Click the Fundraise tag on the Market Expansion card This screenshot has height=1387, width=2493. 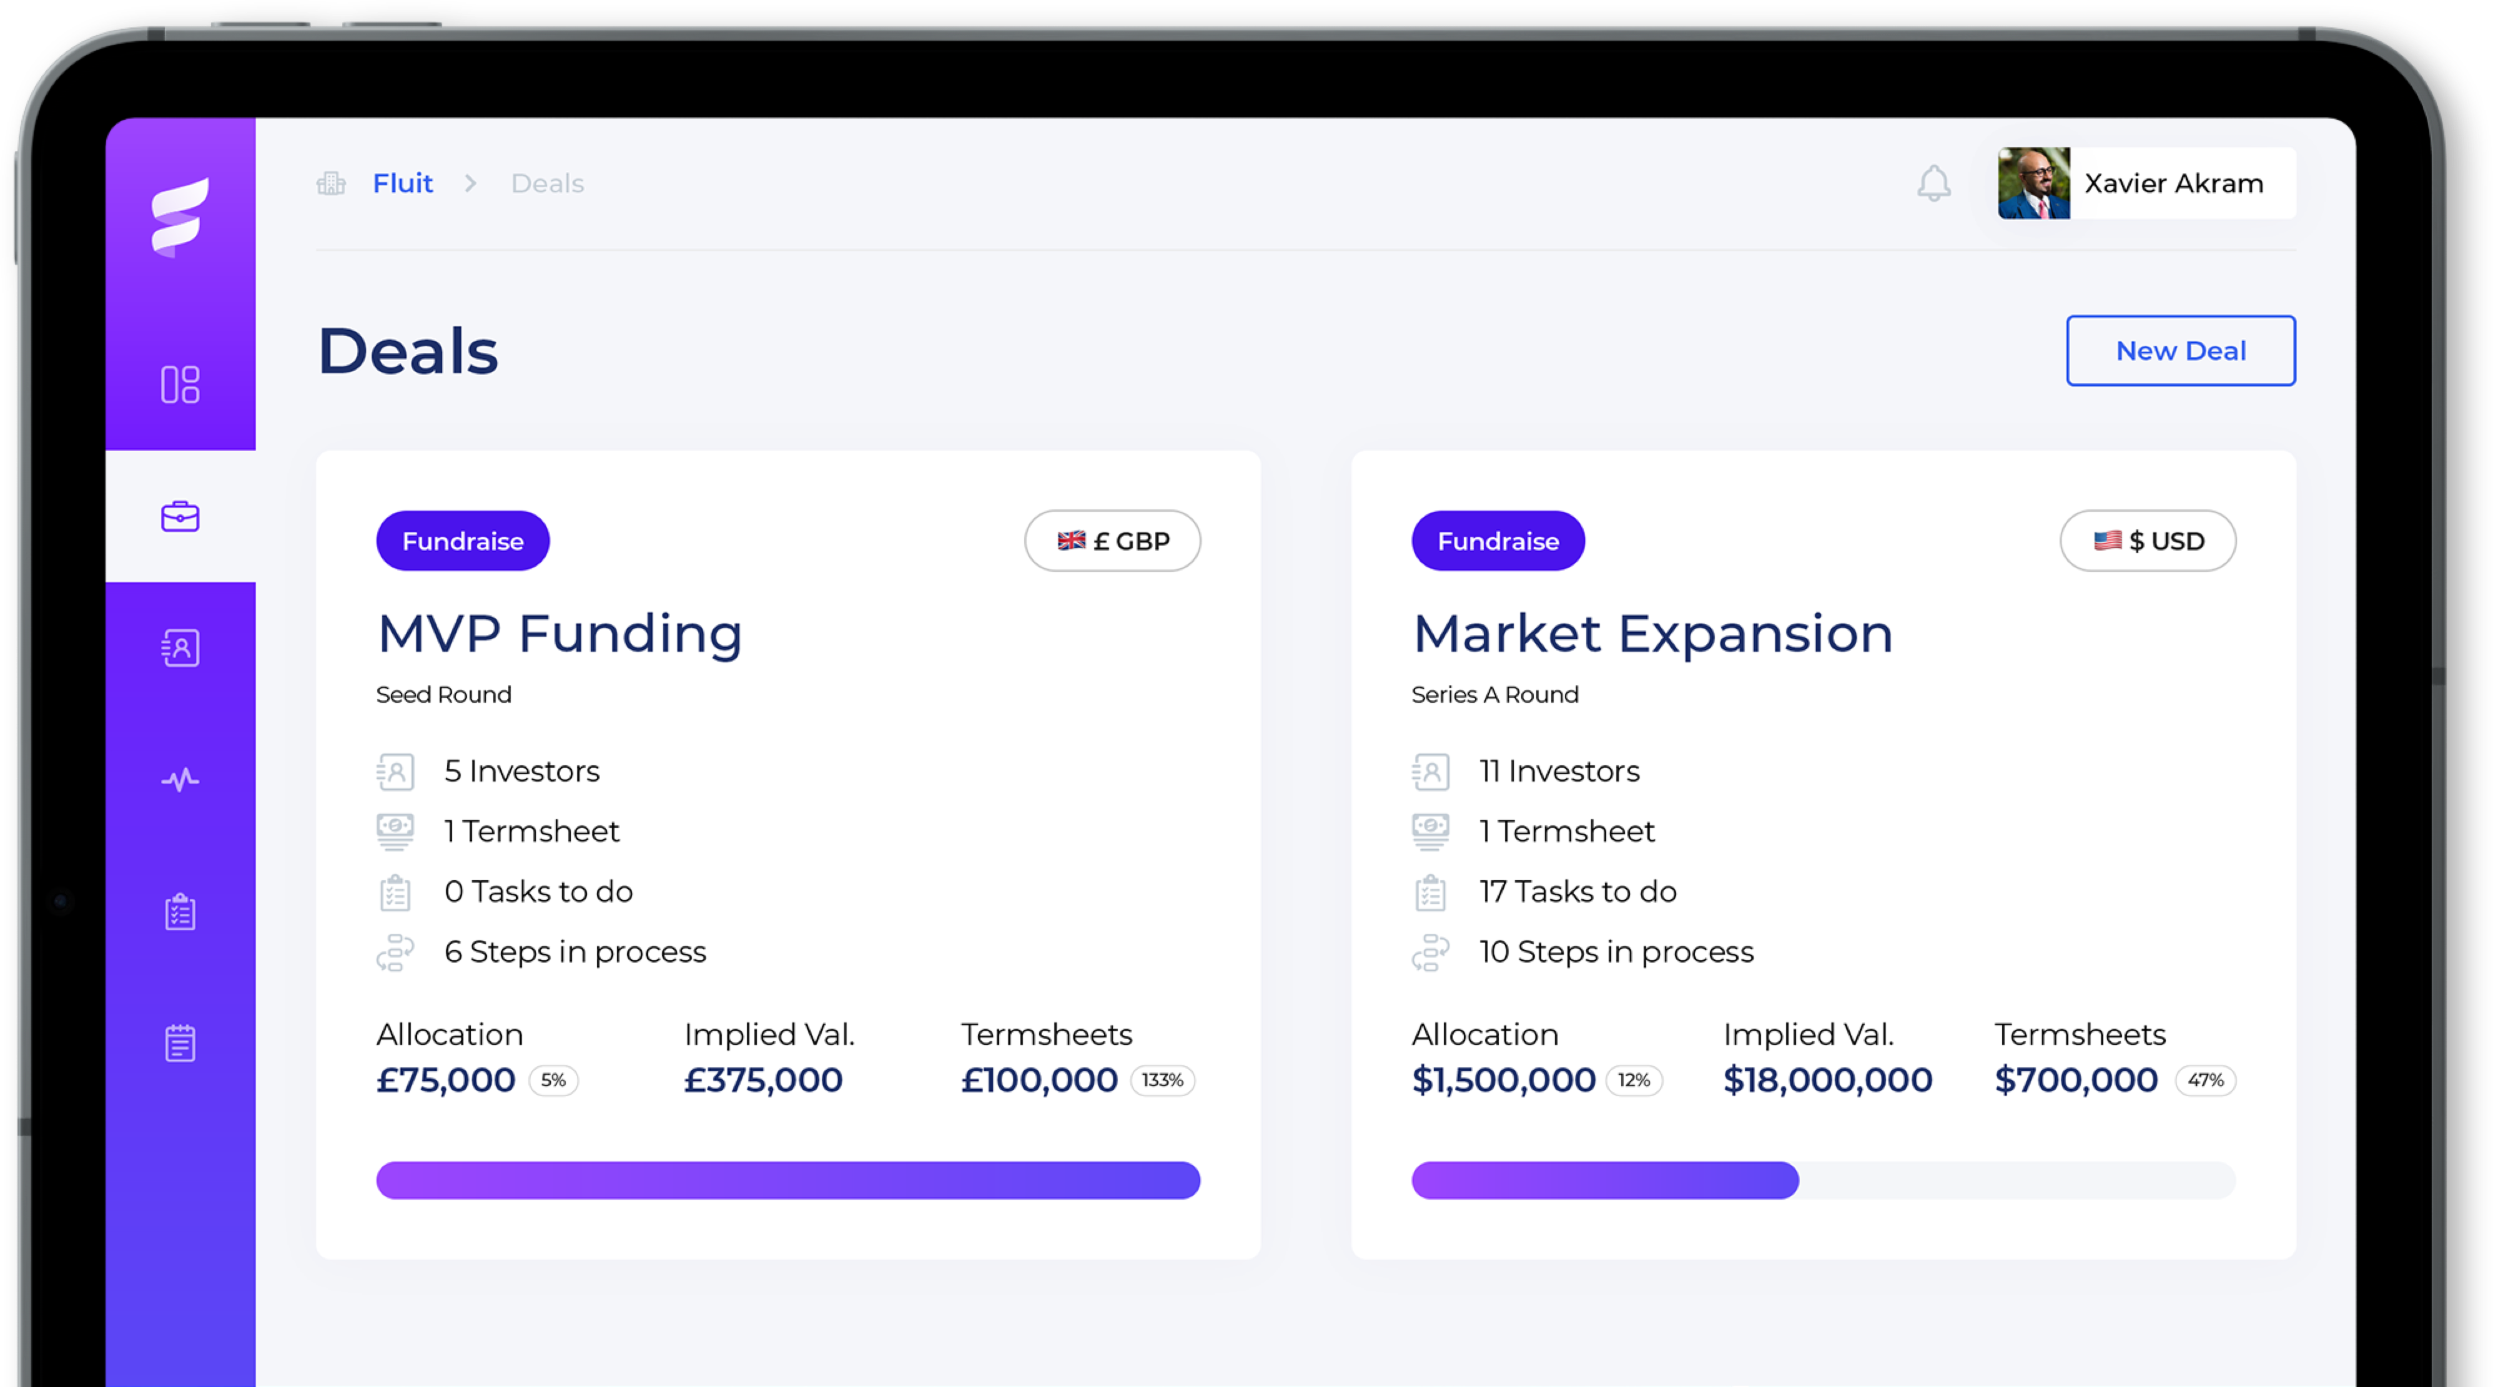(x=1498, y=541)
